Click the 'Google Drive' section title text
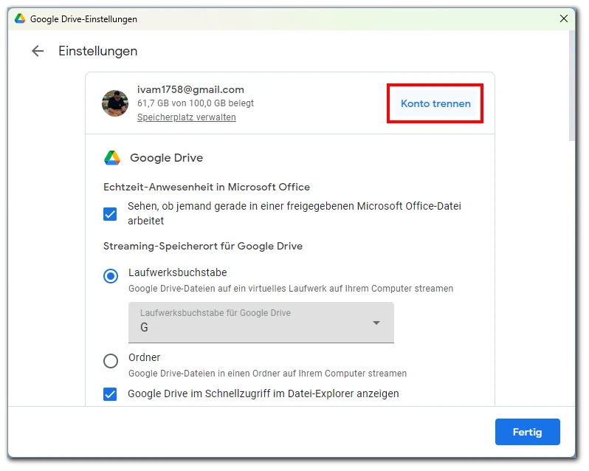 166,158
